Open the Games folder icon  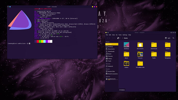pyautogui.click(x=168, y=45)
